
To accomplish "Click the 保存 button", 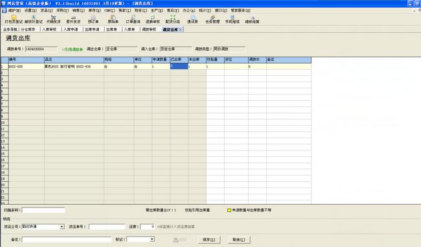I will point(209,240).
